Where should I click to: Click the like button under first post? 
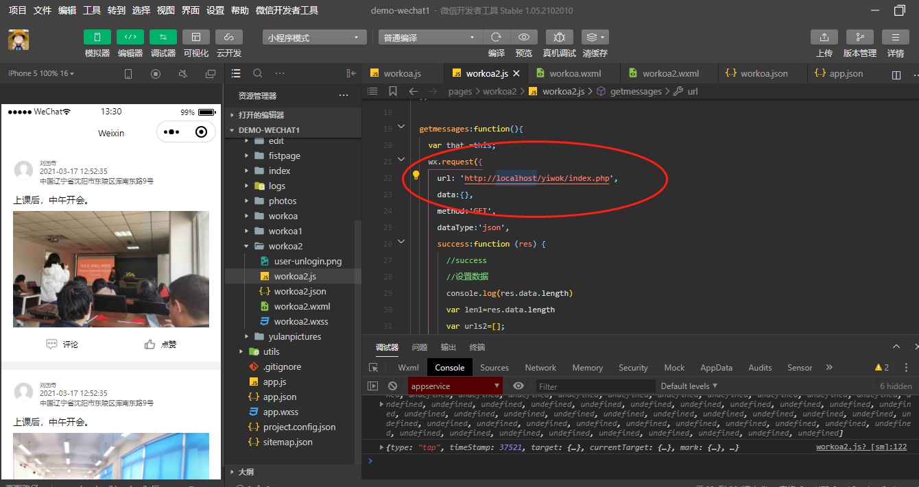pyautogui.click(x=160, y=345)
